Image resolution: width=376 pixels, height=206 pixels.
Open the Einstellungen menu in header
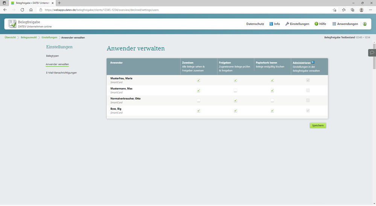point(297,24)
